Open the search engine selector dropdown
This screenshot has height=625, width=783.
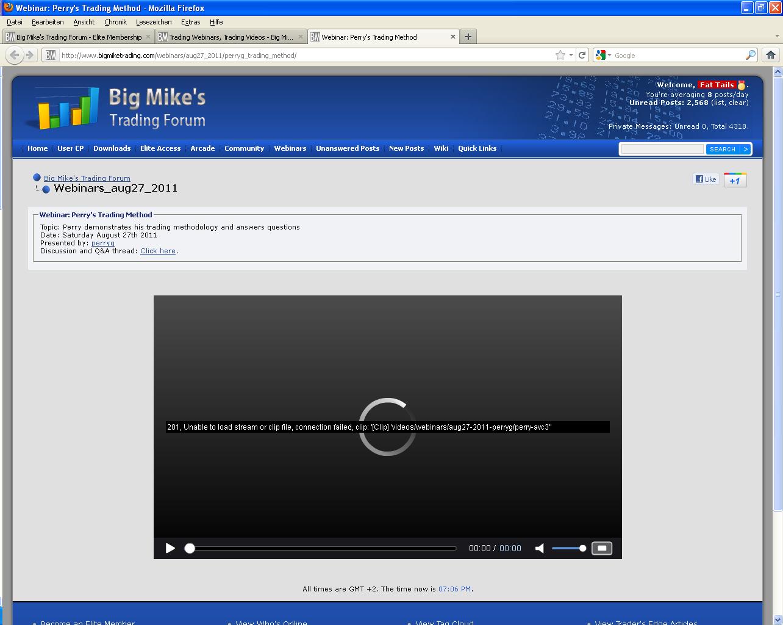point(603,55)
